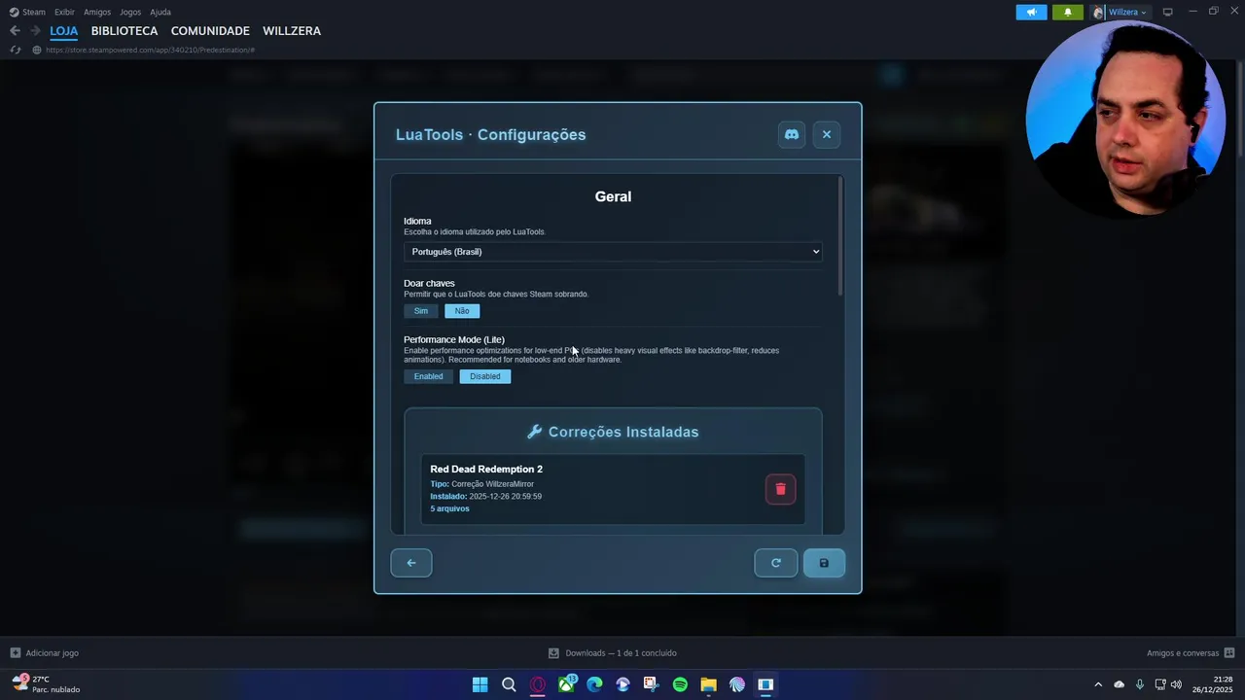Click the microphone tray icon

point(1140,684)
